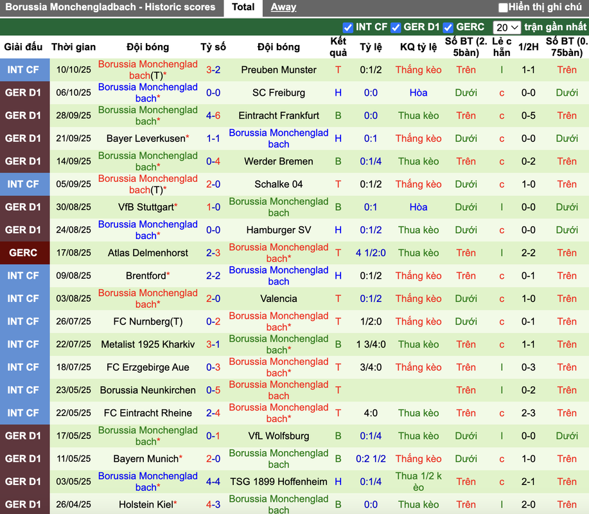Click the 4-6 score versus Eintracht Frankfurt
589x514 pixels.
pyautogui.click(x=213, y=116)
